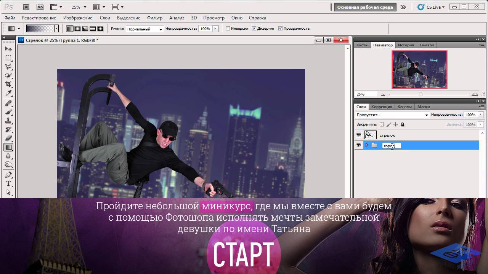Launch Adobe Bridge with Br icon

pyautogui.click(x=26, y=7)
